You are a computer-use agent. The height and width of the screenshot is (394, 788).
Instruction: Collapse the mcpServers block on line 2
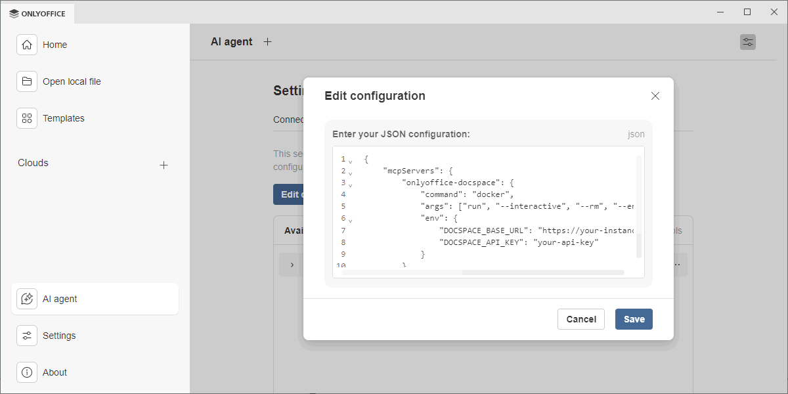click(351, 173)
